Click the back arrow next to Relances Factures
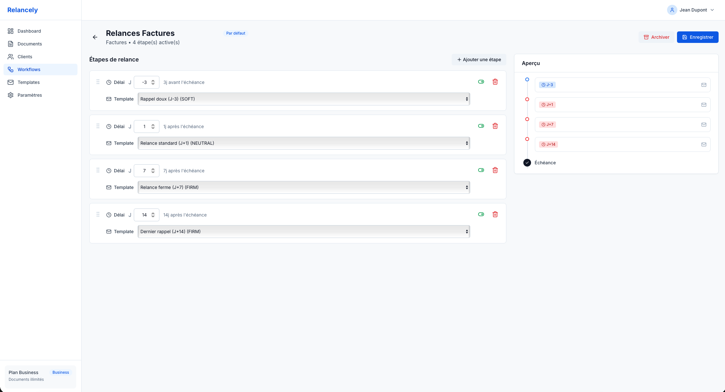This screenshot has width=725, height=392. click(95, 37)
